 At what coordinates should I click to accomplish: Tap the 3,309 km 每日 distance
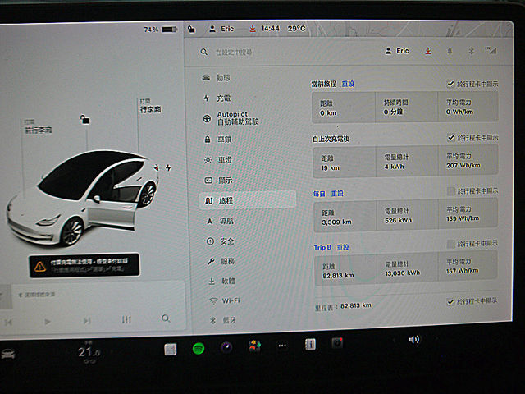336,222
